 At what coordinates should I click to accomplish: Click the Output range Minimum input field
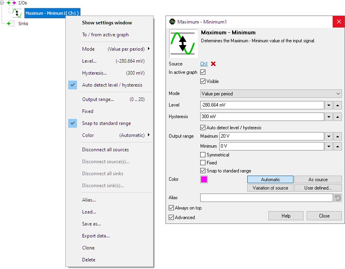pyautogui.click(x=272, y=146)
